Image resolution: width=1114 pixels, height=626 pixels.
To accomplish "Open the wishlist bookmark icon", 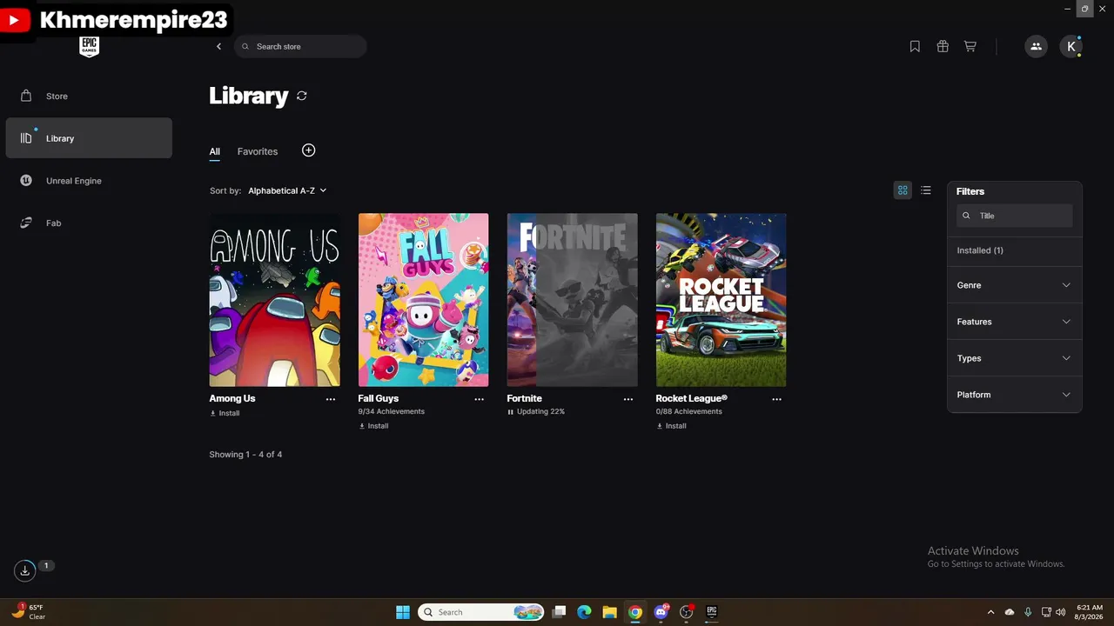I will [x=915, y=46].
